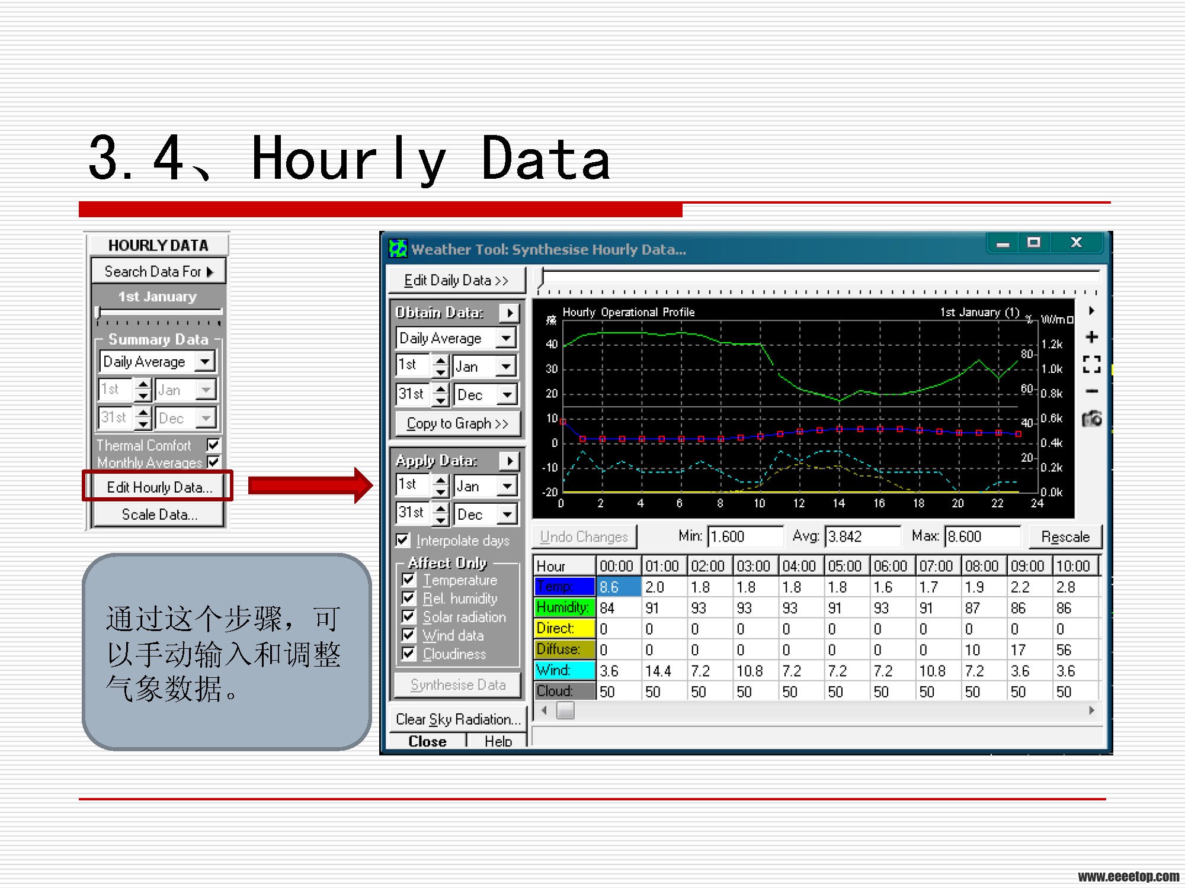Toggle Monthly Averages checkbox in Hourly Data panel

213,461
